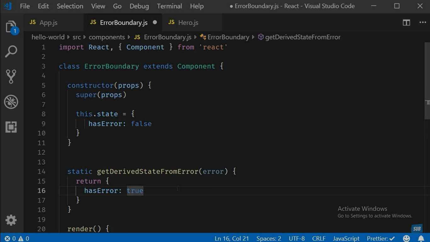
Task: Open the More Actions ellipsis menu
Action: click(422, 22)
